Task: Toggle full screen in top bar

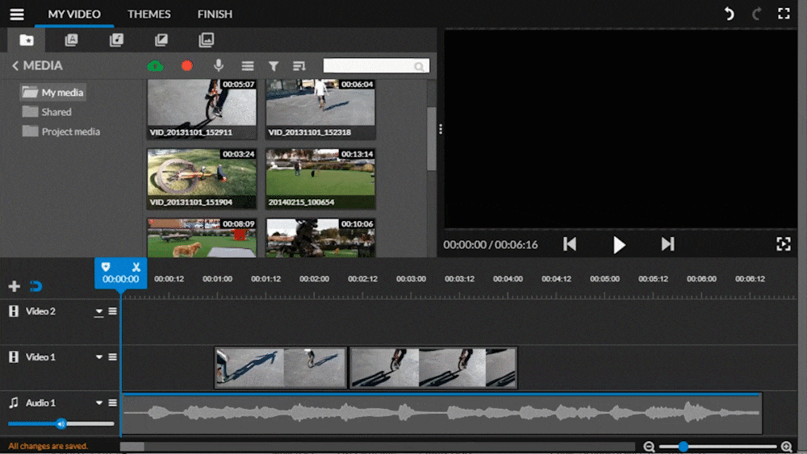Action: [784, 14]
